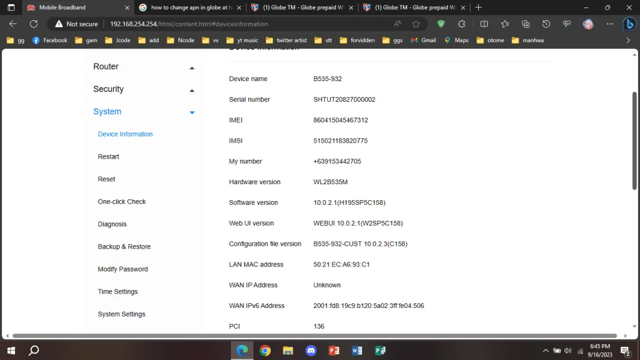Reload the current page
Viewport: 640px width, 360px height.
coord(34,24)
